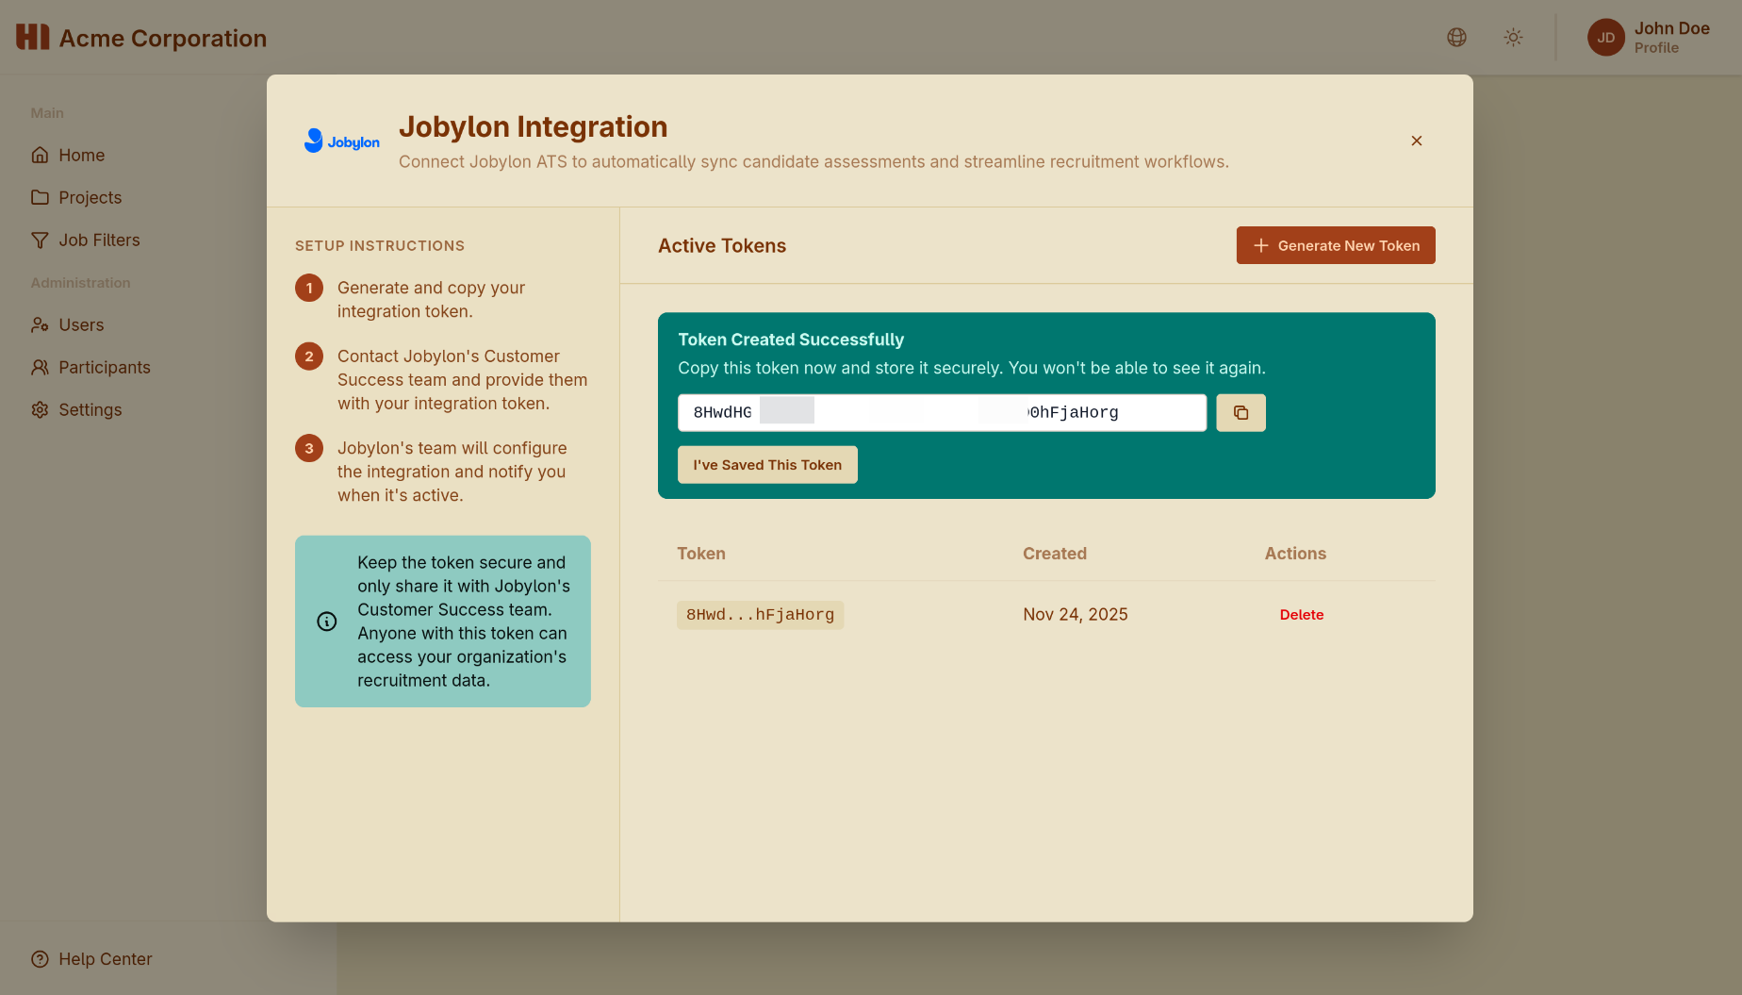Open Home in the sidebar
1742x995 pixels.
click(81, 156)
